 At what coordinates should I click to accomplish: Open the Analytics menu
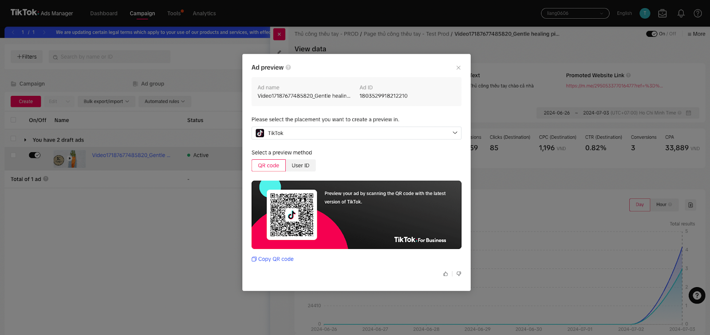coord(204,13)
